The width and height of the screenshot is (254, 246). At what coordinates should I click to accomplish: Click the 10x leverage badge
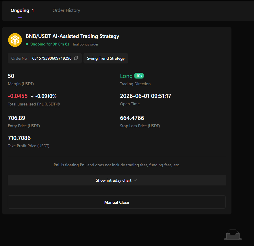point(139,76)
